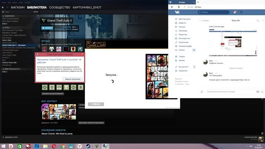Select World of Tanks Blitz in library
This screenshot has height=149, width=265.
pos(9,62)
